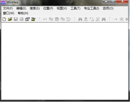The height and width of the screenshot is (102, 130).
Task: Click the WinHex application icon in title bar
Action: 3,2
